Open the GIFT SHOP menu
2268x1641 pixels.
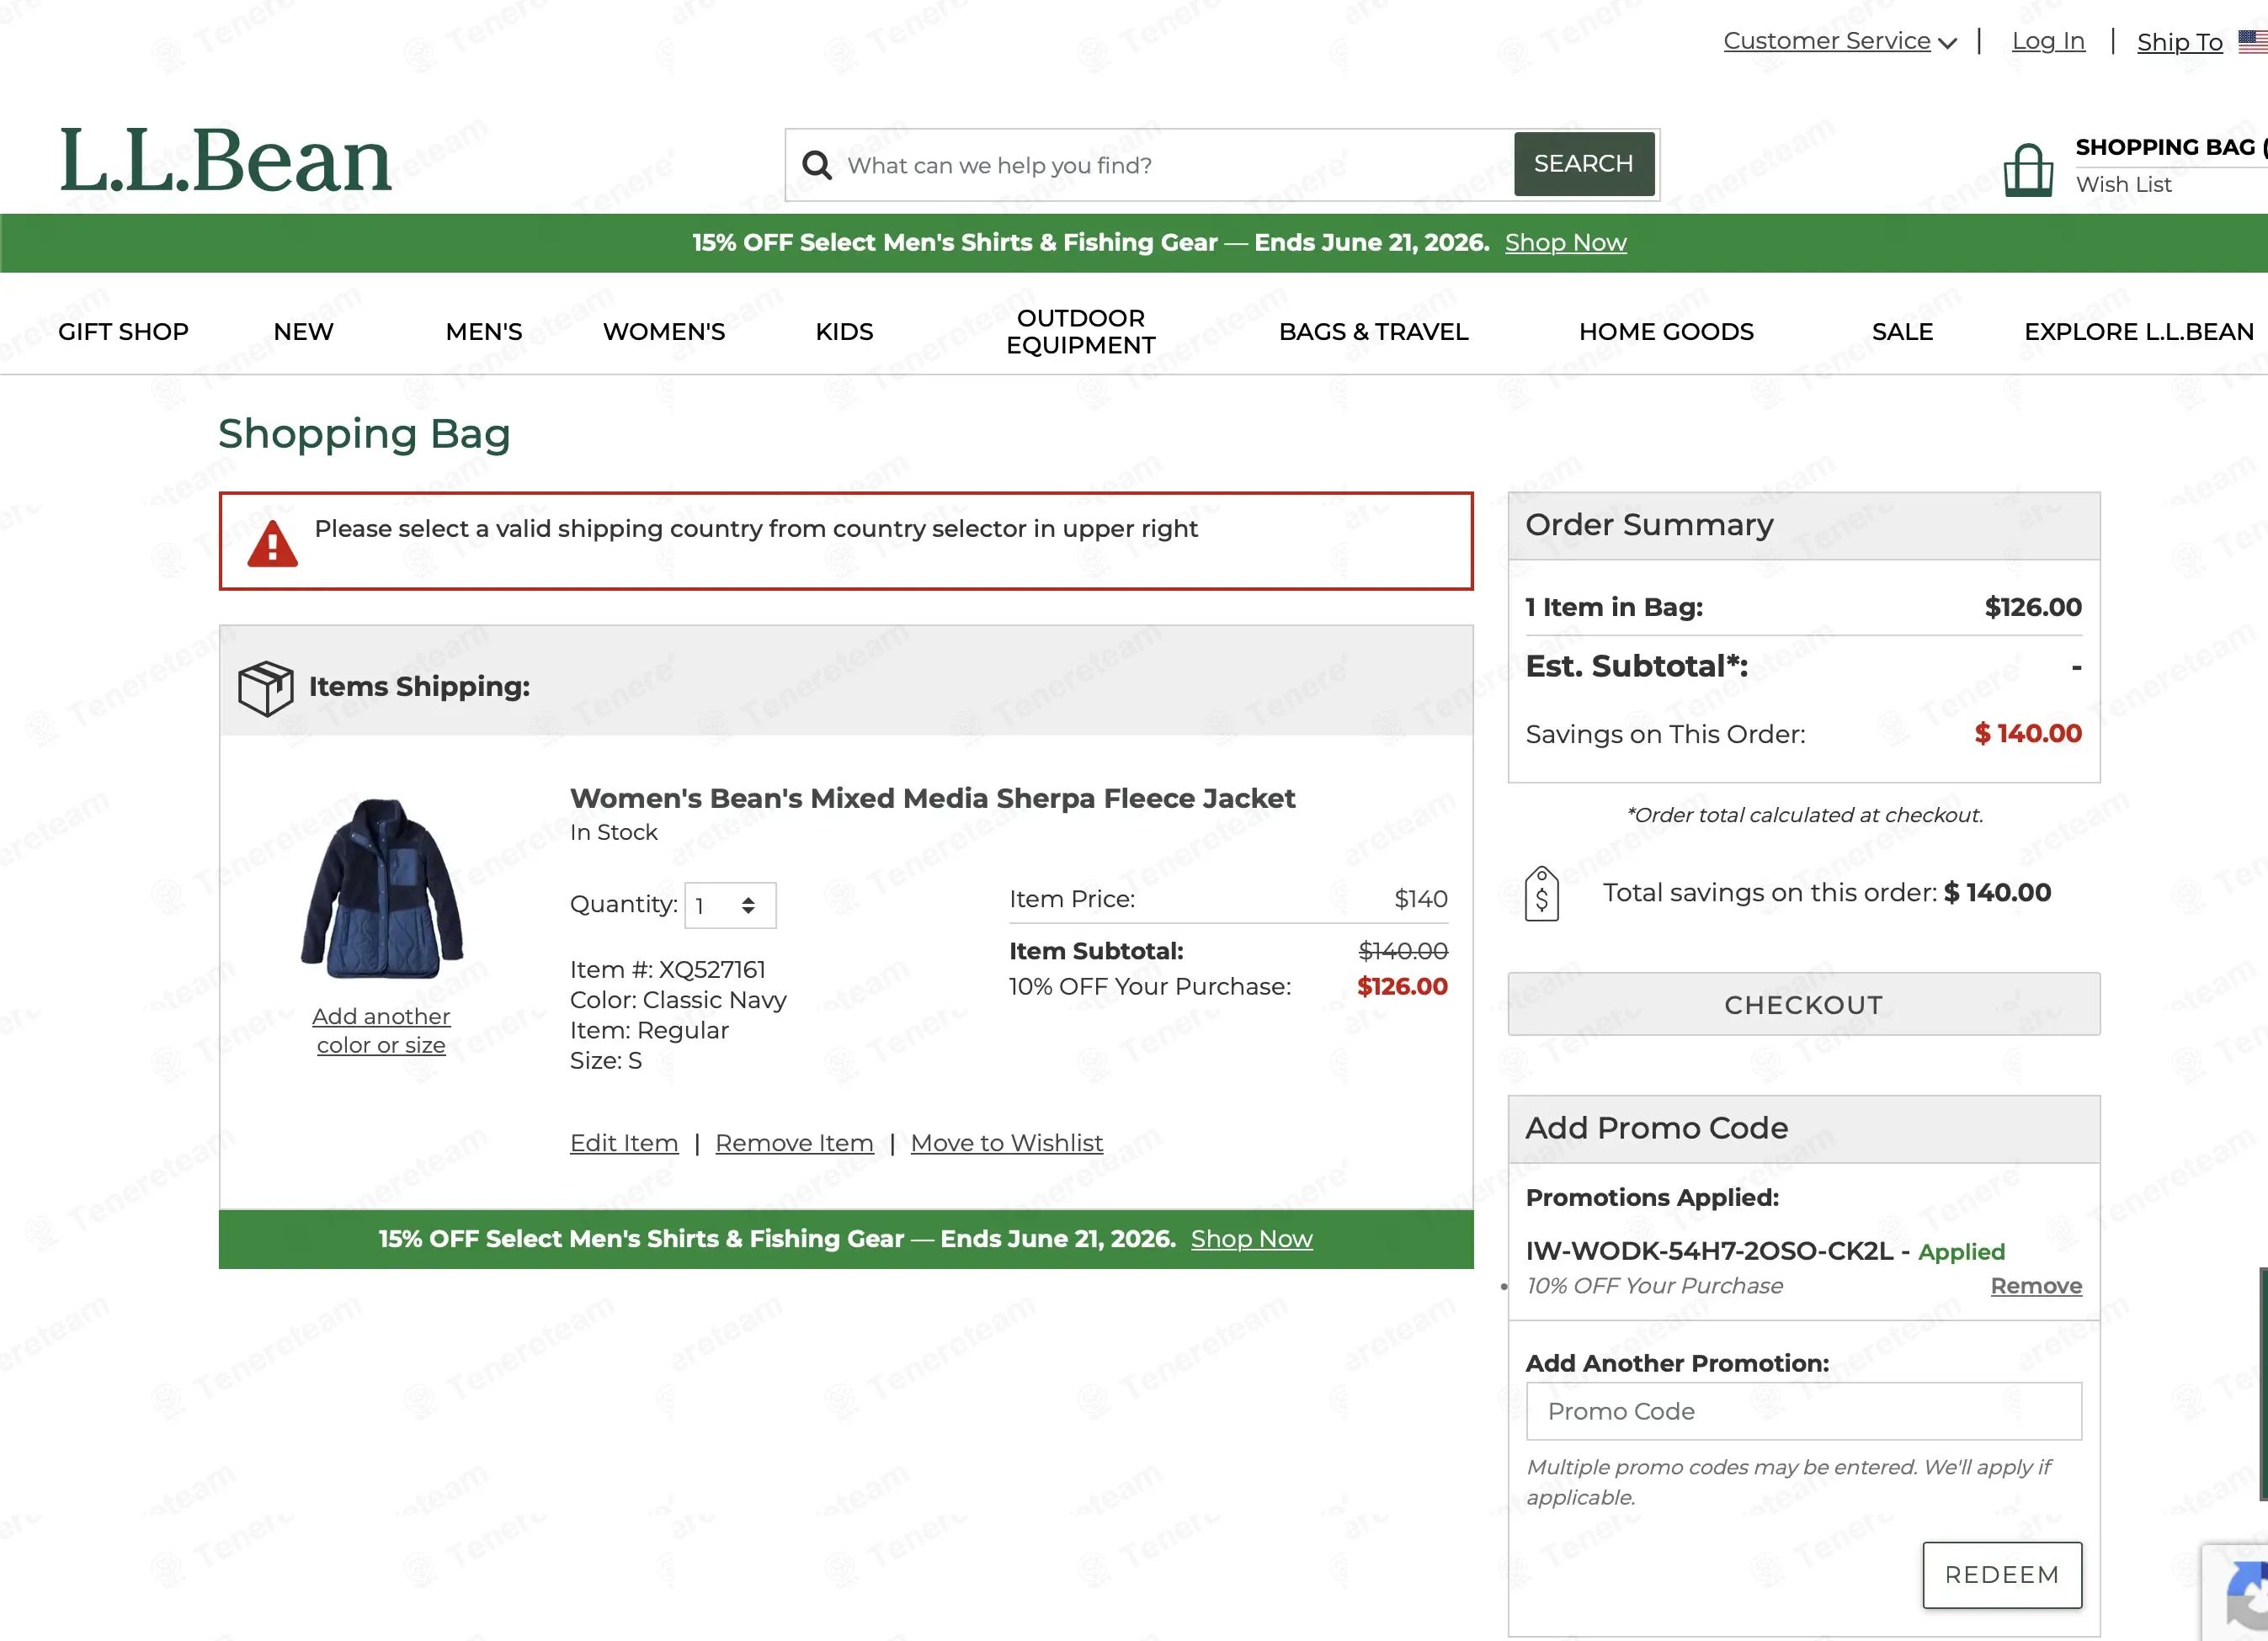pos(123,332)
